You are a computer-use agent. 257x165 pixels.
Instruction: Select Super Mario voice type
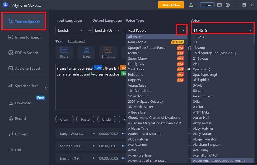coord(156,58)
